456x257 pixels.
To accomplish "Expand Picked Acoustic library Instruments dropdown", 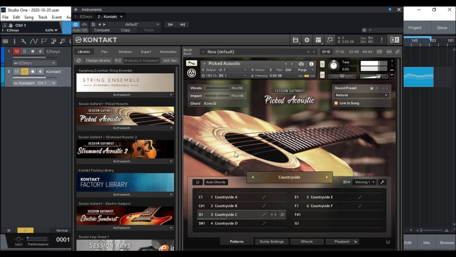I will 171,128.
